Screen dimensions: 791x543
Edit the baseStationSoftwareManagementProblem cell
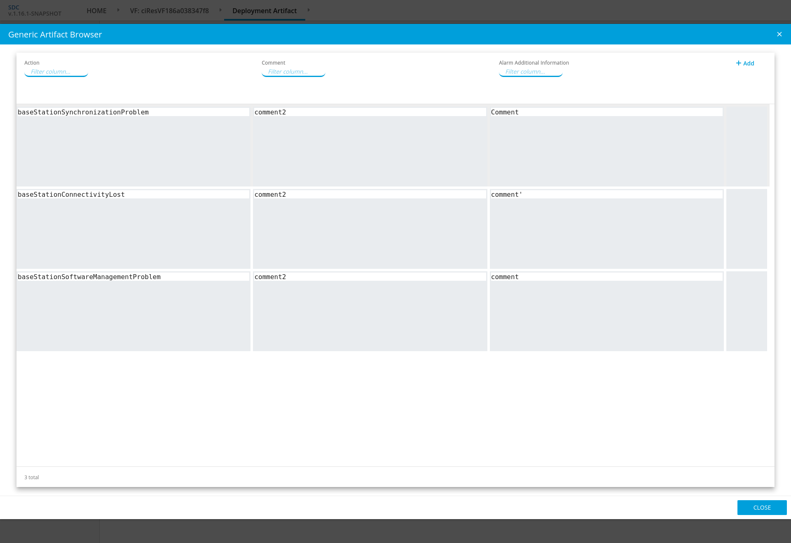pyautogui.click(x=133, y=277)
